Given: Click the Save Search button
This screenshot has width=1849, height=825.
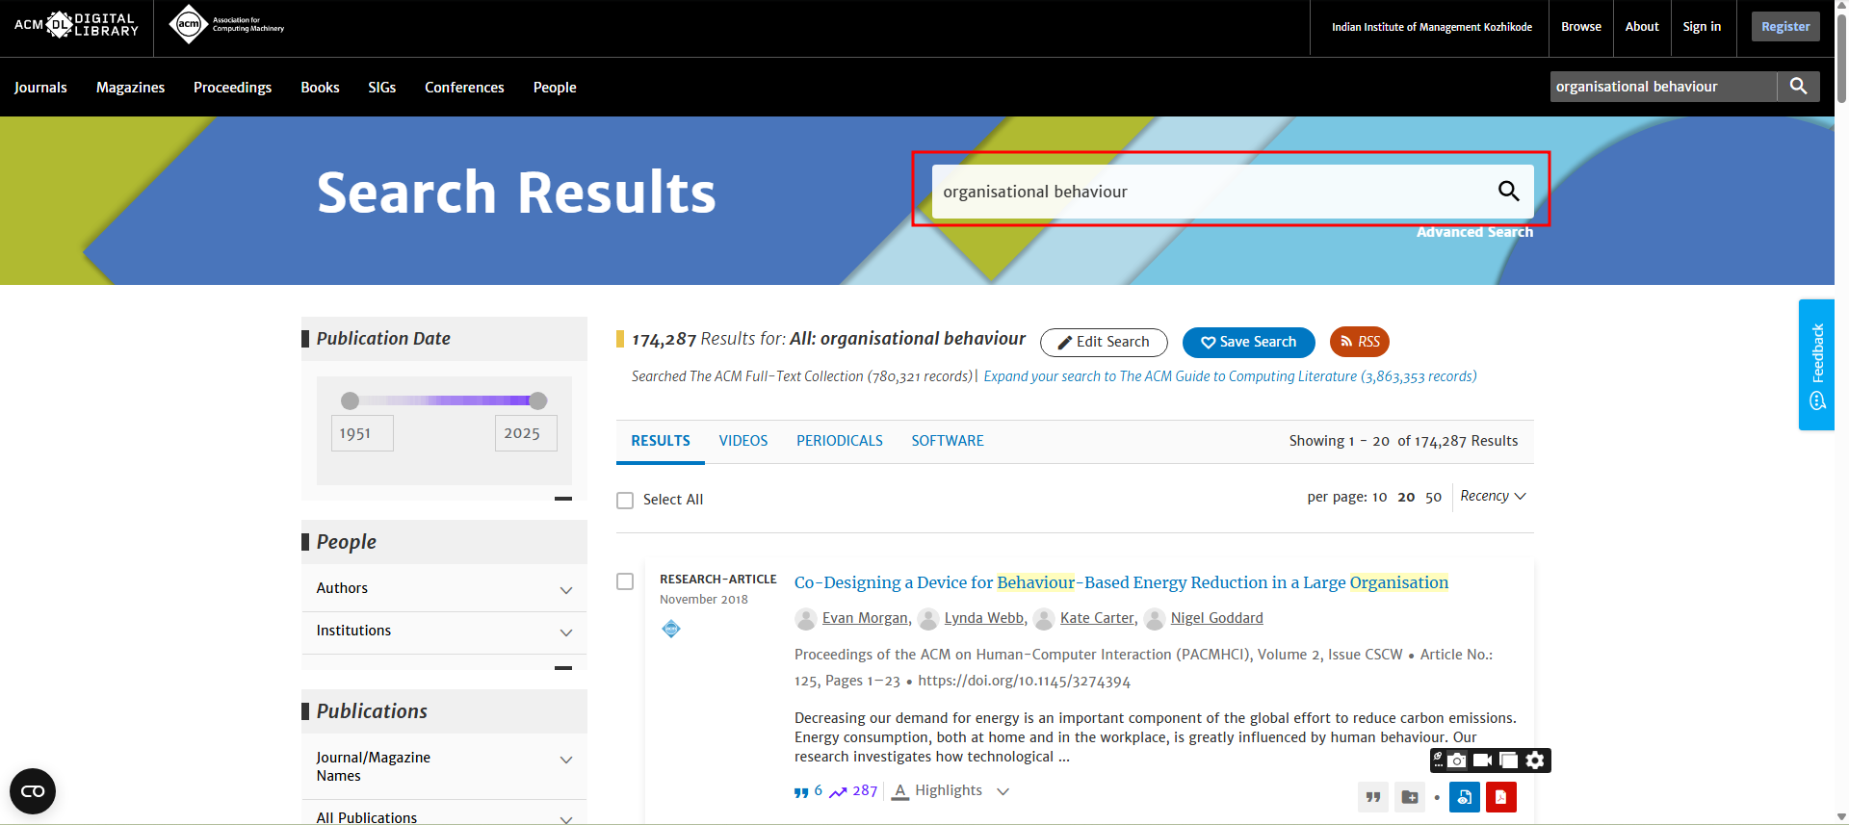Looking at the screenshot, I should [x=1248, y=342].
